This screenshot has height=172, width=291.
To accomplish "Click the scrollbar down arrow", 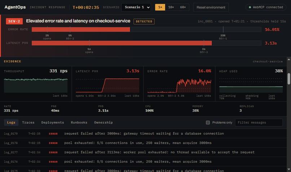I will 289,169.
